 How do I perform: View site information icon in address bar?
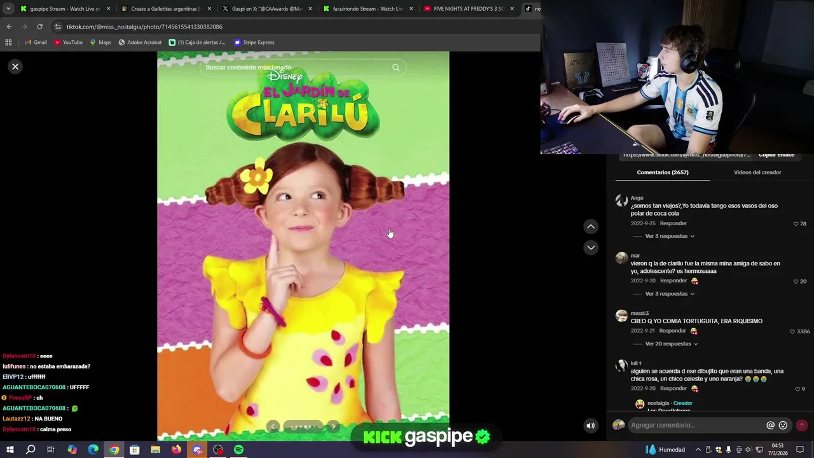click(58, 27)
